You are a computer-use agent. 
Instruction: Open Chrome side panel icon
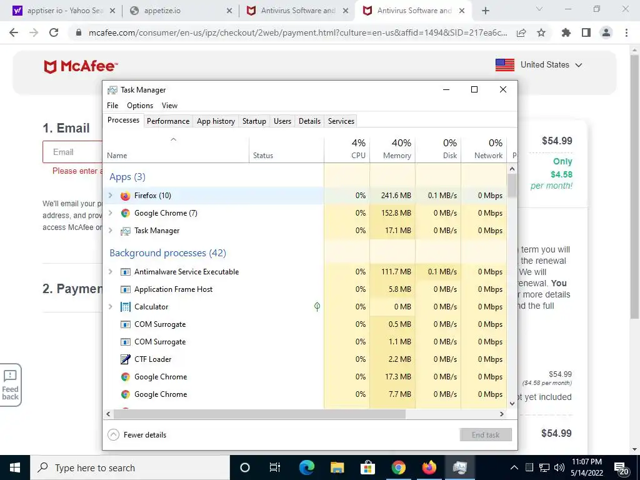click(x=586, y=32)
